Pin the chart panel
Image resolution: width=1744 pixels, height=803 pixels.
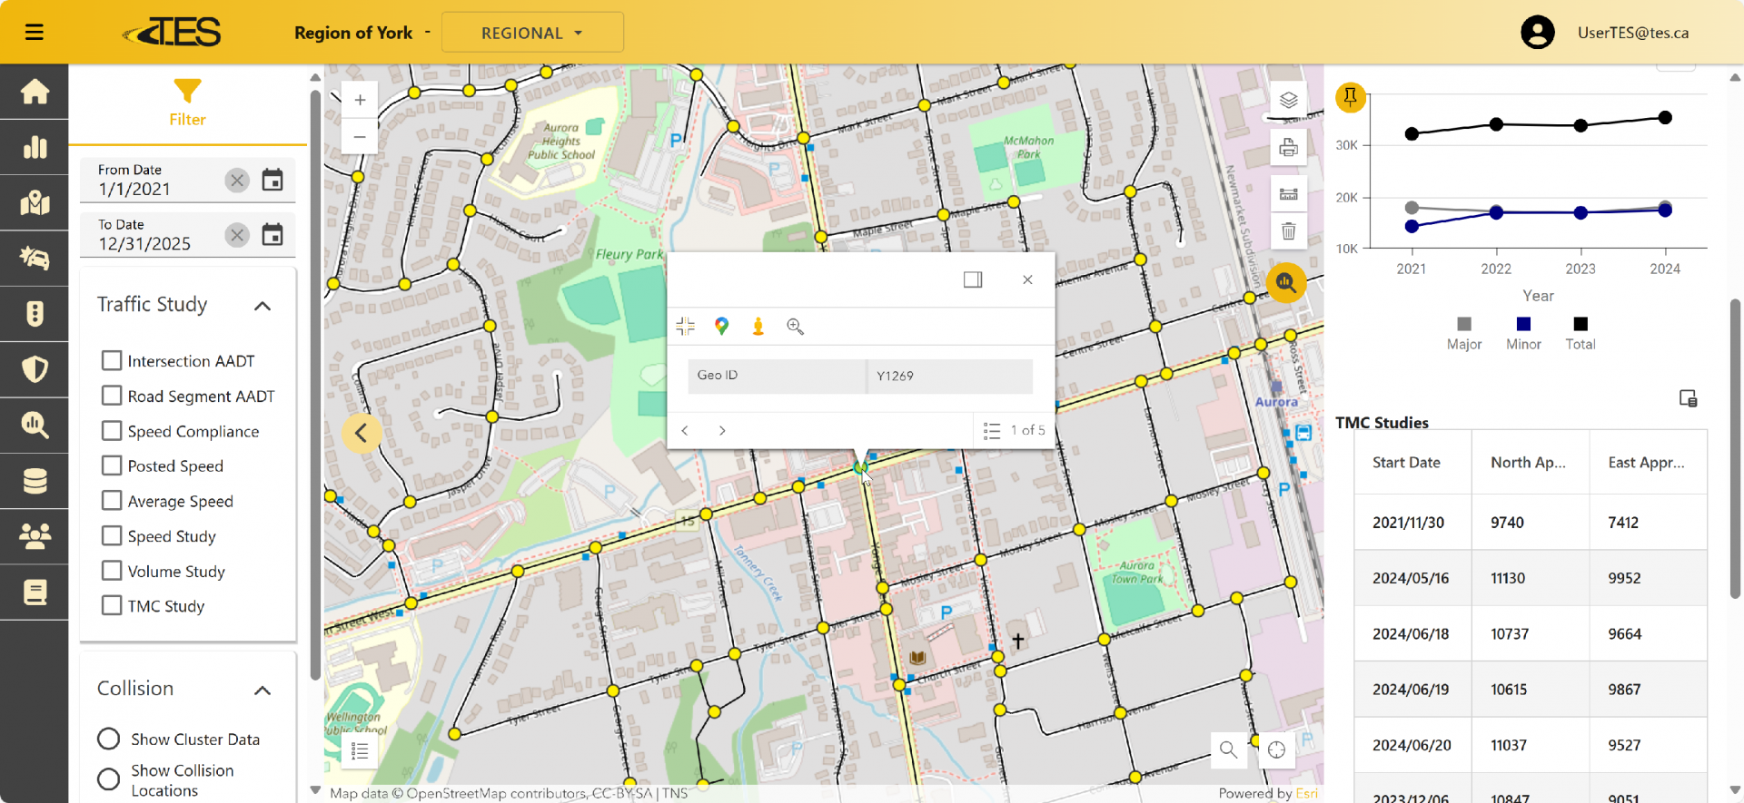coord(1350,96)
